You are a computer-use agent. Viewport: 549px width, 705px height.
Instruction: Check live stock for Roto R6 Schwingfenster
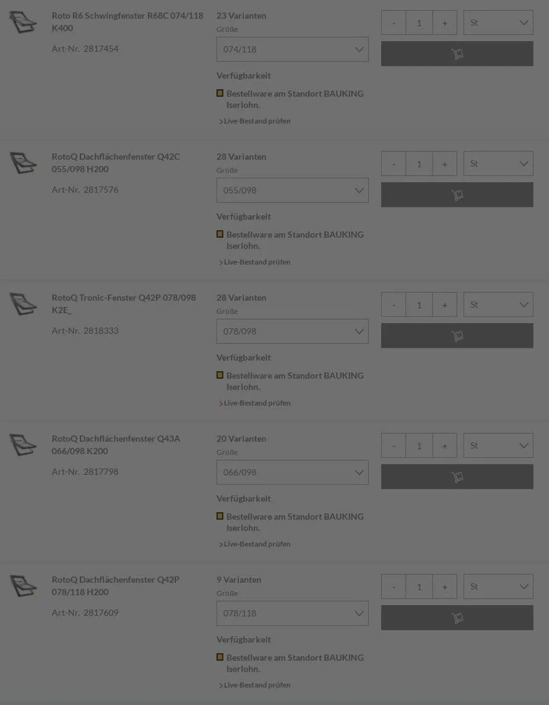click(x=257, y=121)
